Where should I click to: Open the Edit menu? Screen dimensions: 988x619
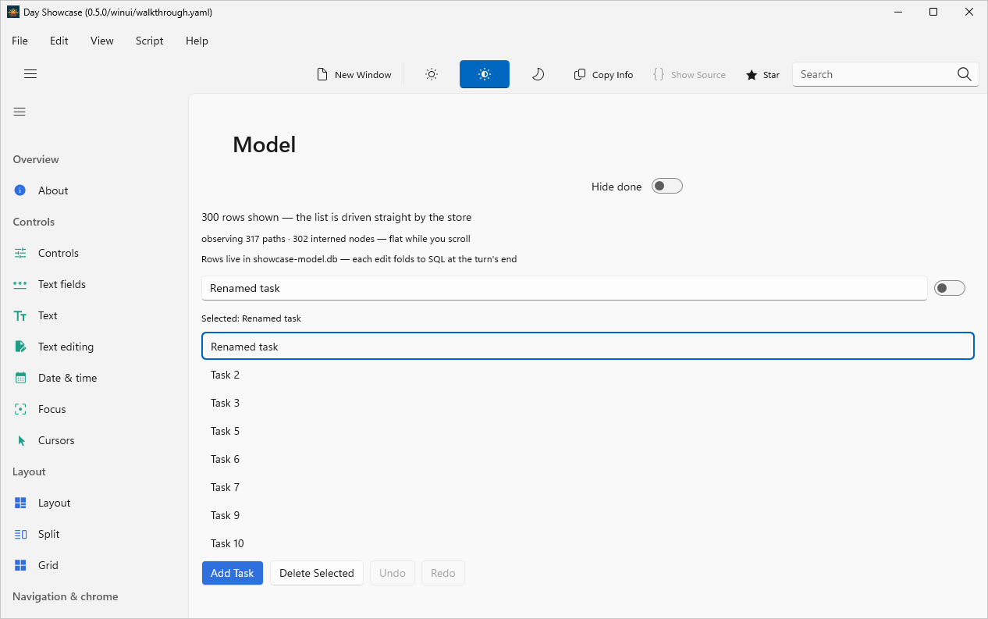pos(59,41)
